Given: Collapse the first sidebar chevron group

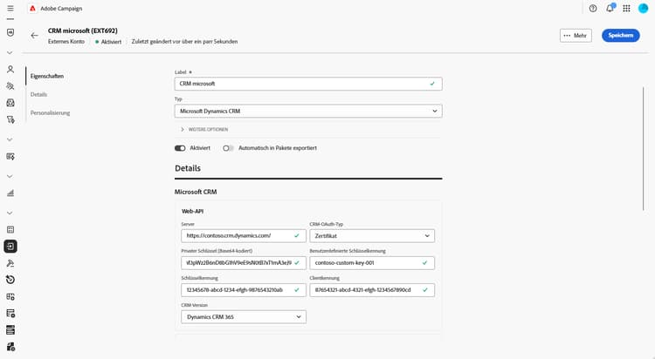Looking at the screenshot, I should coord(10,53).
